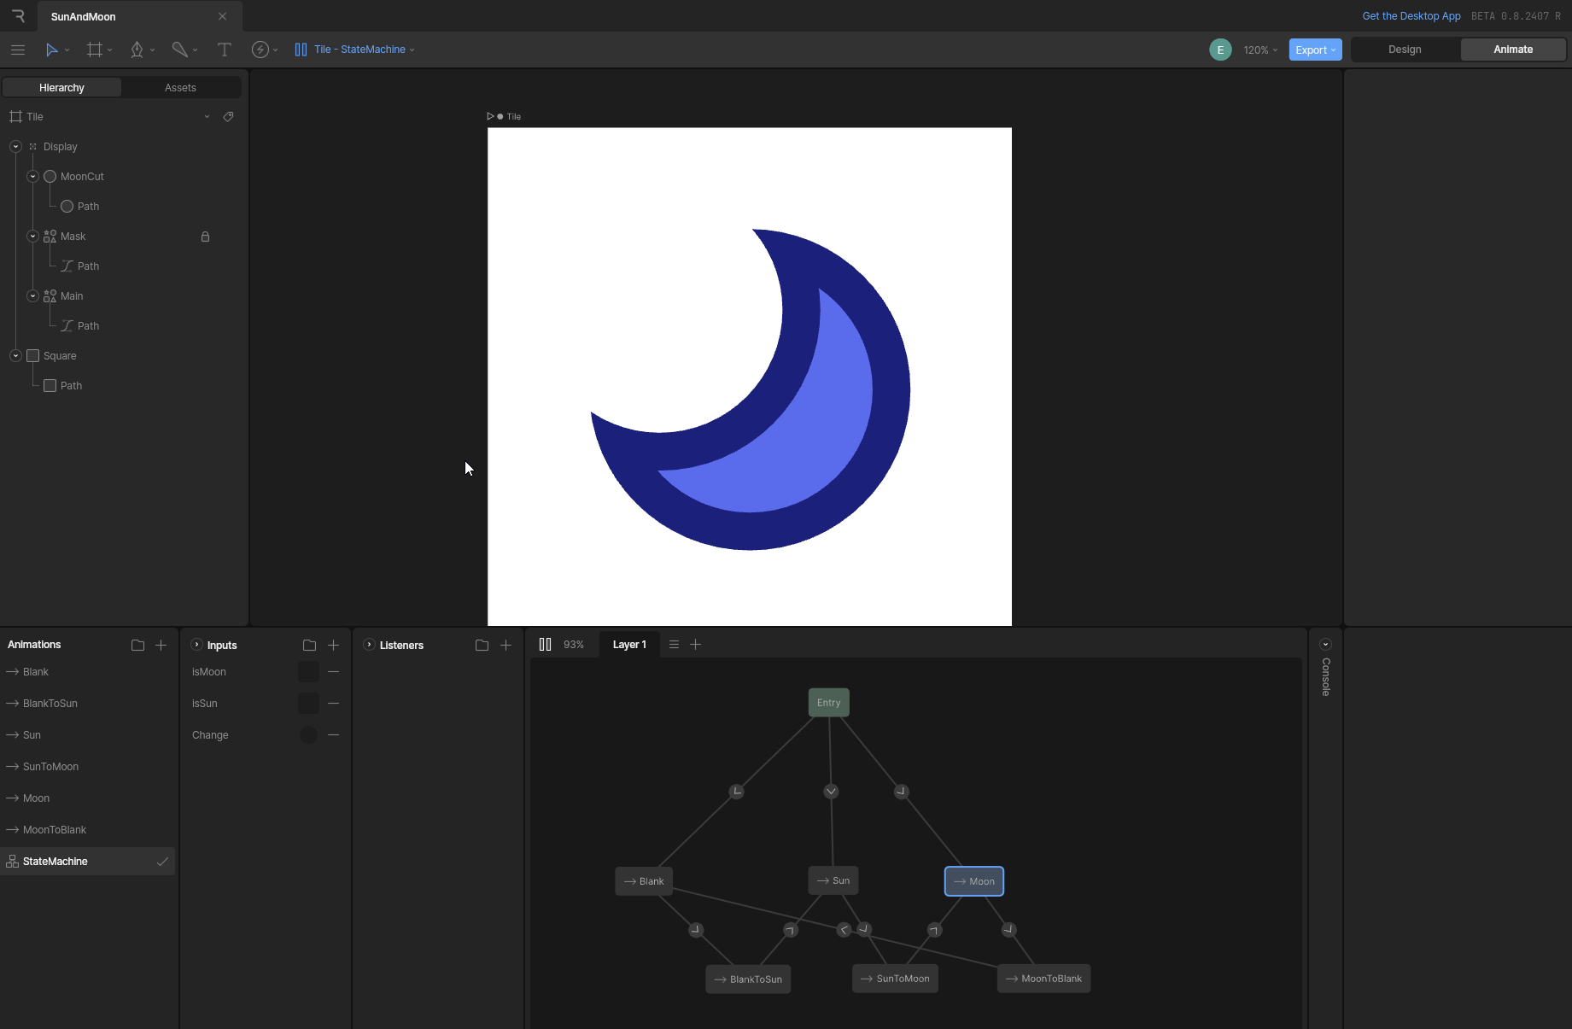Collapse the Display group

point(15,147)
